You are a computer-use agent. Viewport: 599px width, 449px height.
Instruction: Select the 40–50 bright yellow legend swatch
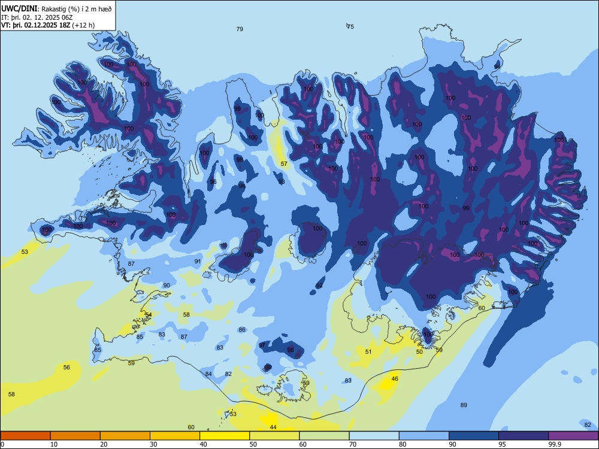(225, 436)
